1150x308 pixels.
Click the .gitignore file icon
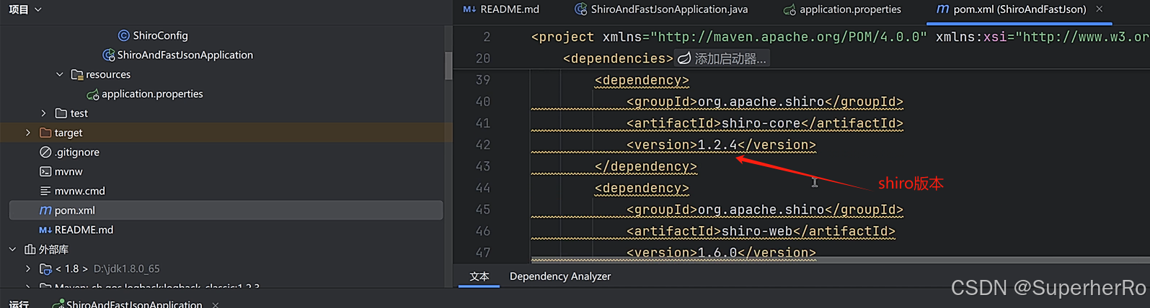(45, 152)
